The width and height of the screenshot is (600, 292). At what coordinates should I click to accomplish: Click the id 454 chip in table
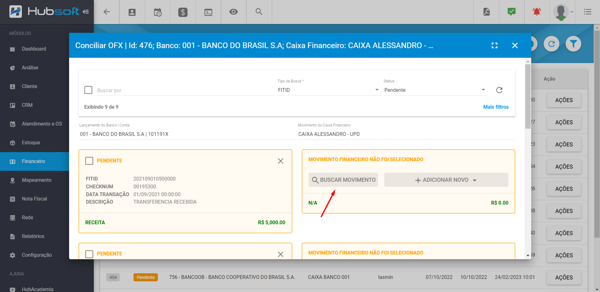[113, 277]
